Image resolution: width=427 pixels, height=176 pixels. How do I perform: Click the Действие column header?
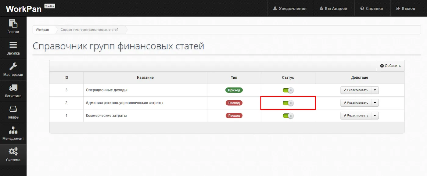click(360, 78)
